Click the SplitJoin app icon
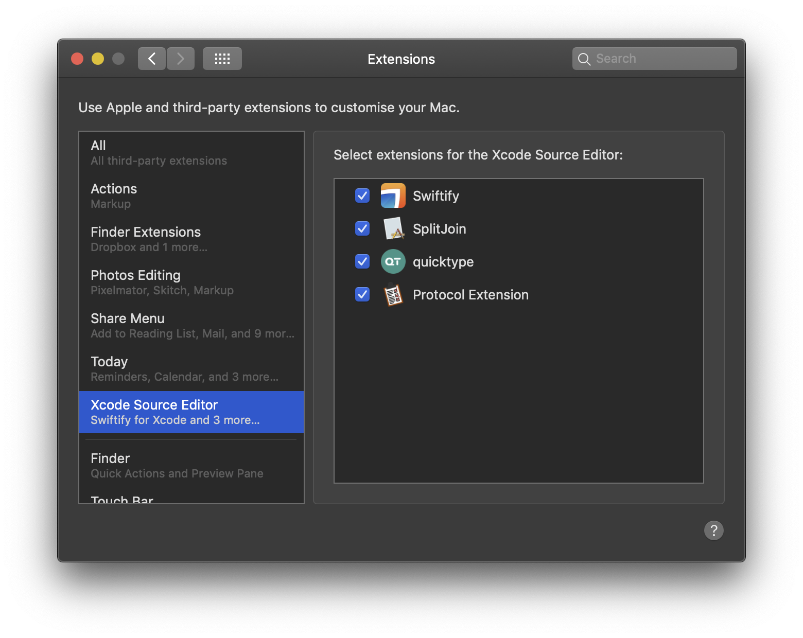The width and height of the screenshot is (803, 638). tap(393, 228)
